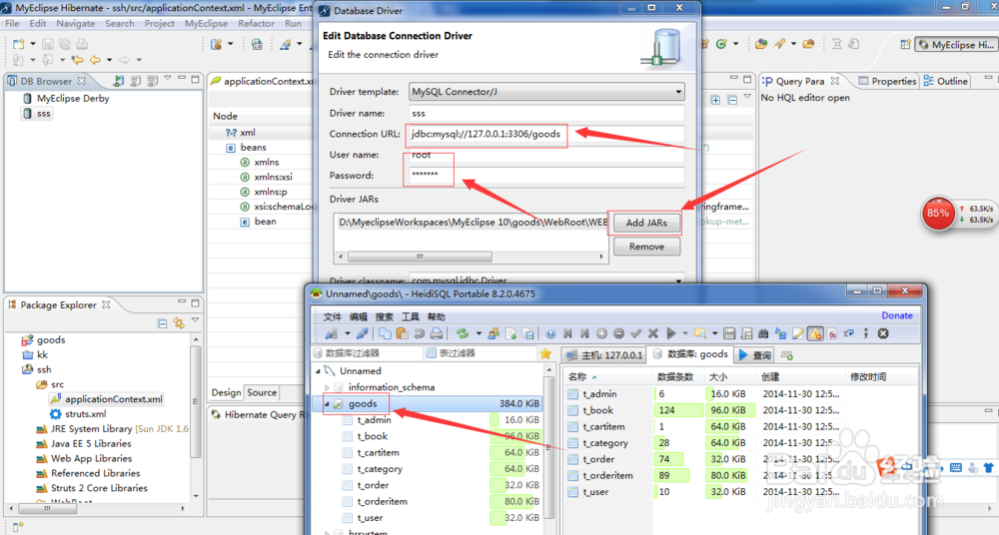Click the HeidiSQL insert row plus icon
This screenshot has height=535, width=999.
(601, 333)
